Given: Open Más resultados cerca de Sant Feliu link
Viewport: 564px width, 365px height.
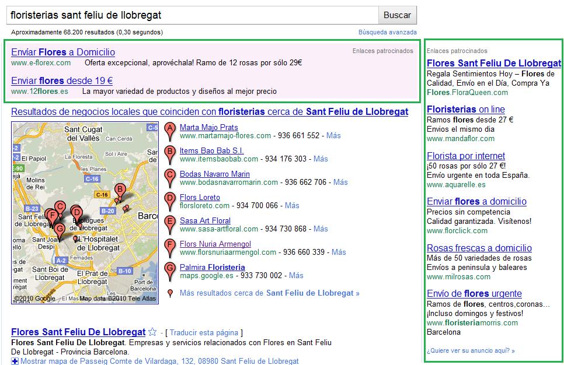Looking at the screenshot, I should coord(269,293).
